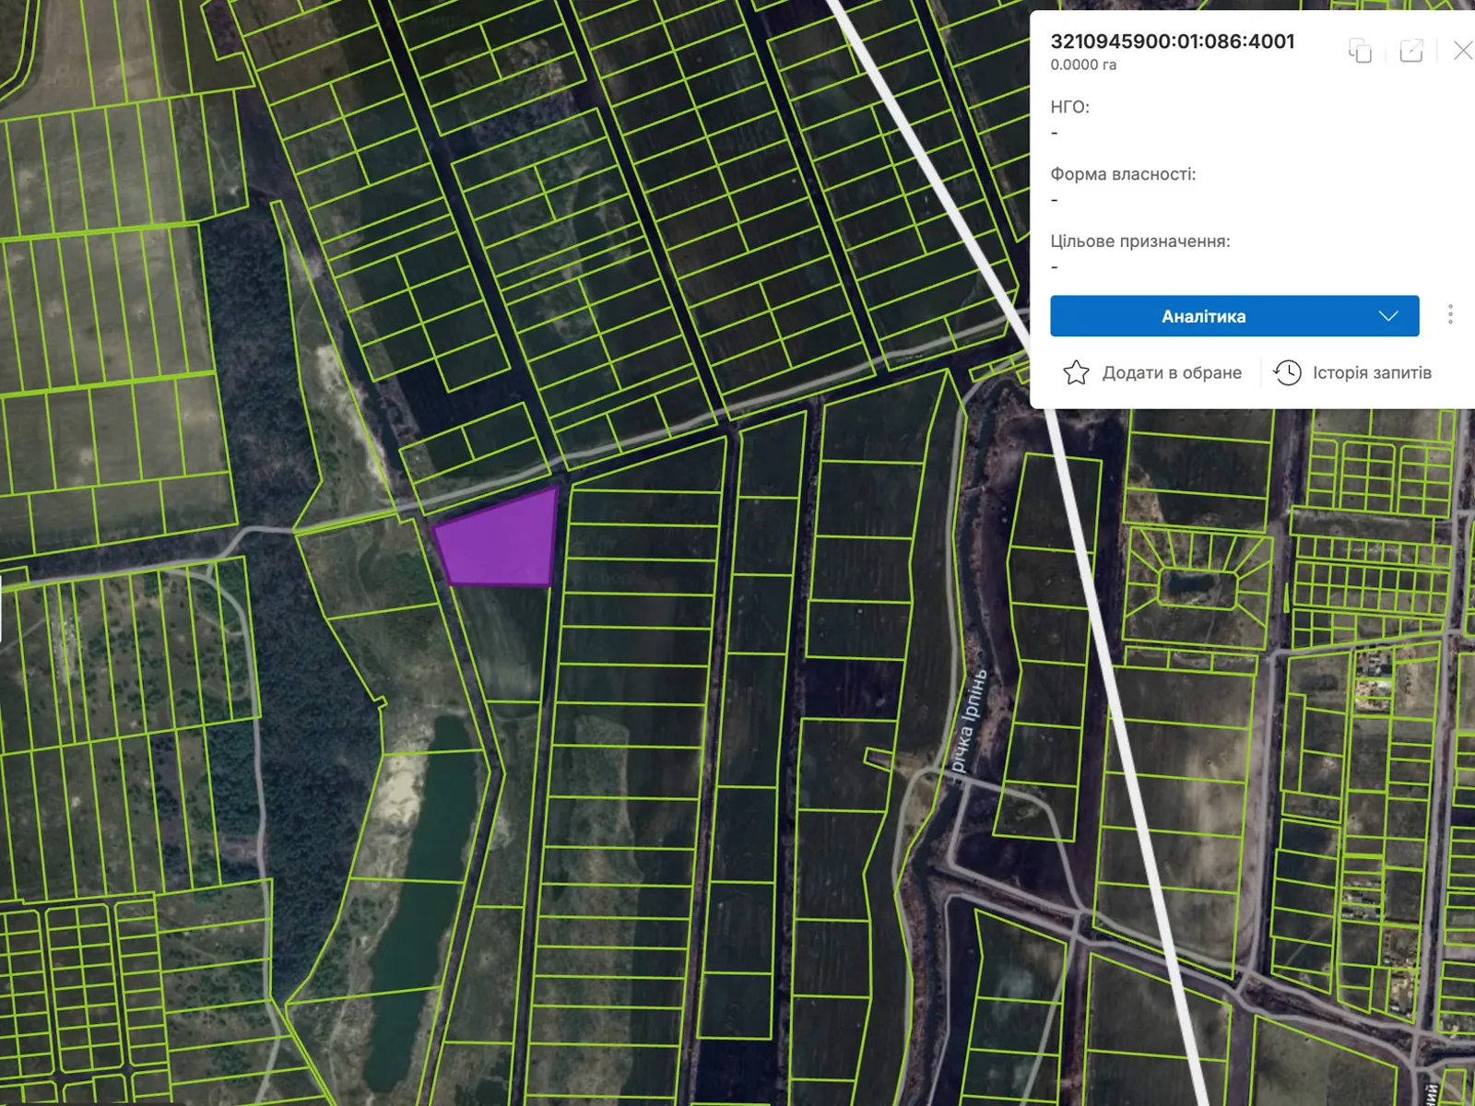This screenshot has width=1475, height=1106.
Task: Click the purple highlighted parcel
Action: [x=502, y=541]
